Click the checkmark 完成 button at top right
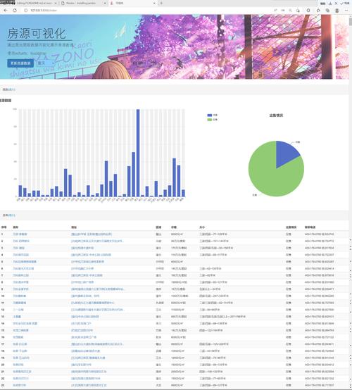352x390 pixels. coord(345,4)
